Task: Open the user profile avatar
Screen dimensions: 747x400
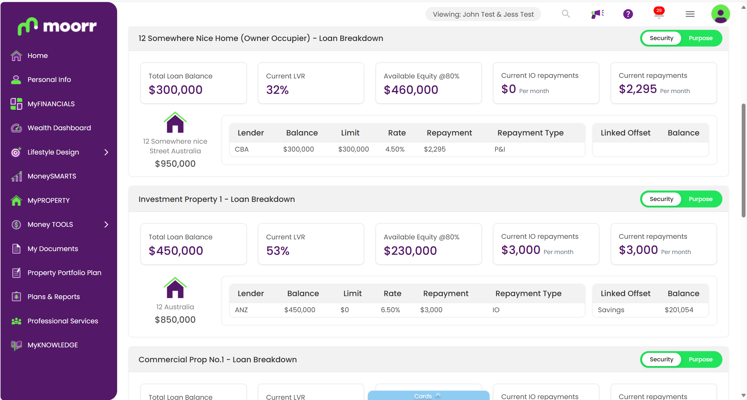Action: click(720, 14)
